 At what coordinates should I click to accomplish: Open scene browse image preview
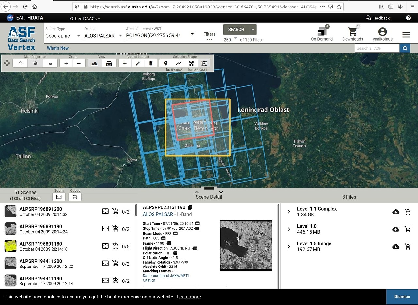click(x=246, y=245)
